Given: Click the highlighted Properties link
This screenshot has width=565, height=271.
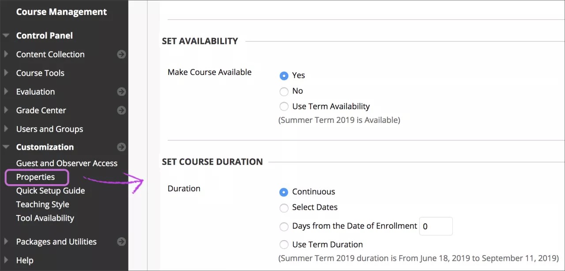Looking at the screenshot, I should 35,177.
